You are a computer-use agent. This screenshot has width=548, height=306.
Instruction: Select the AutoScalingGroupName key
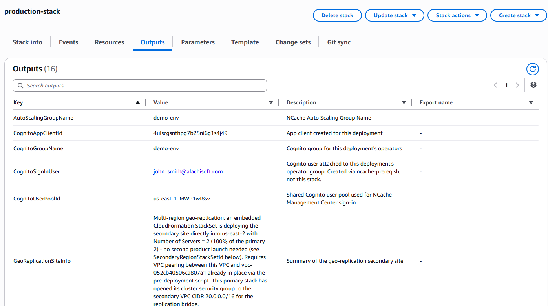tap(43, 118)
